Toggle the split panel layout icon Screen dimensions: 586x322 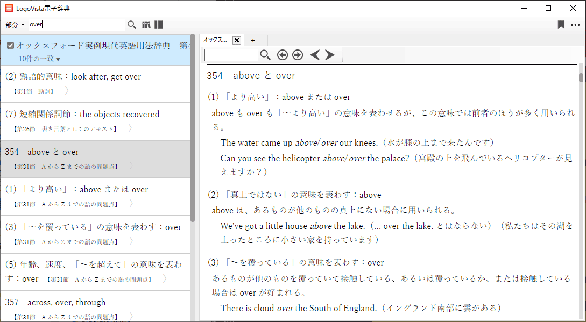pyautogui.click(x=159, y=25)
